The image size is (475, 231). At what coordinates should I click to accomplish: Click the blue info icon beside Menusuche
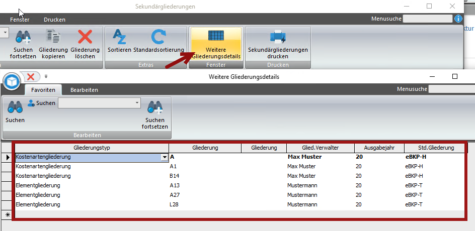458,19
